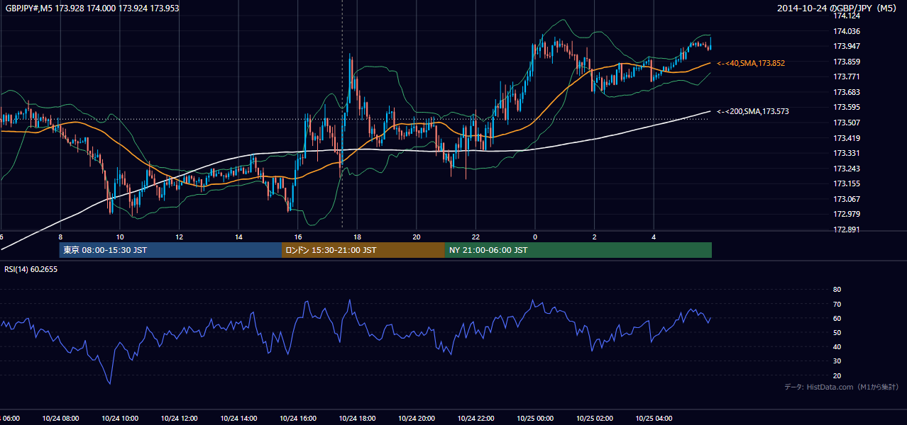Viewport: 907px width, 425px height.
Task: Click price axis label 173.331
Action: point(846,153)
